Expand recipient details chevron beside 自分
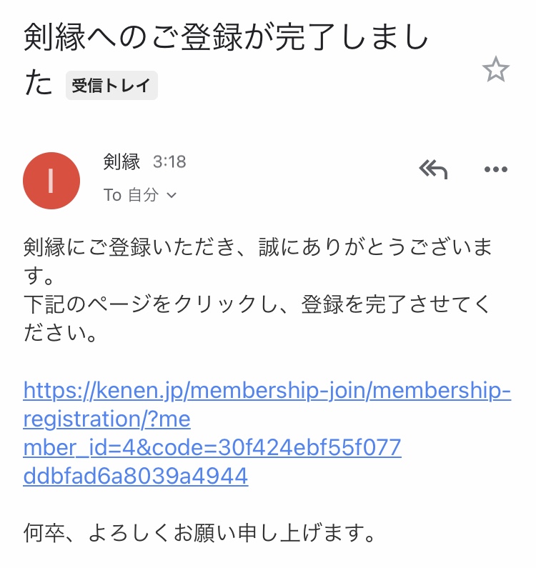This screenshot has height=568, width=536. tap(172, 196)
